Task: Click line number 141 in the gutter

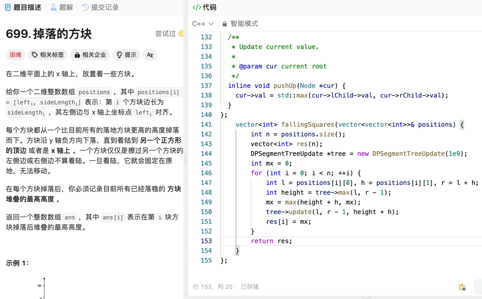Action: coord(206,125)
